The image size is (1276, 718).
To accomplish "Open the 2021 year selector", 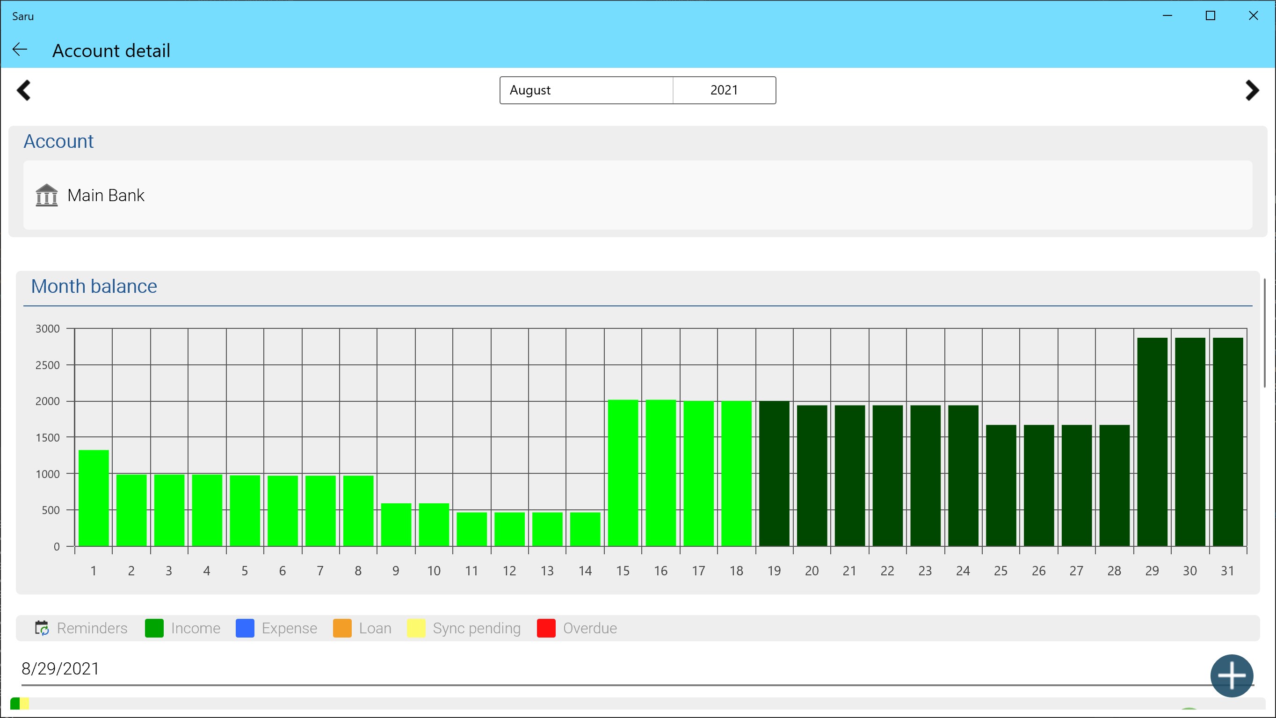I will tap(724, 90).
